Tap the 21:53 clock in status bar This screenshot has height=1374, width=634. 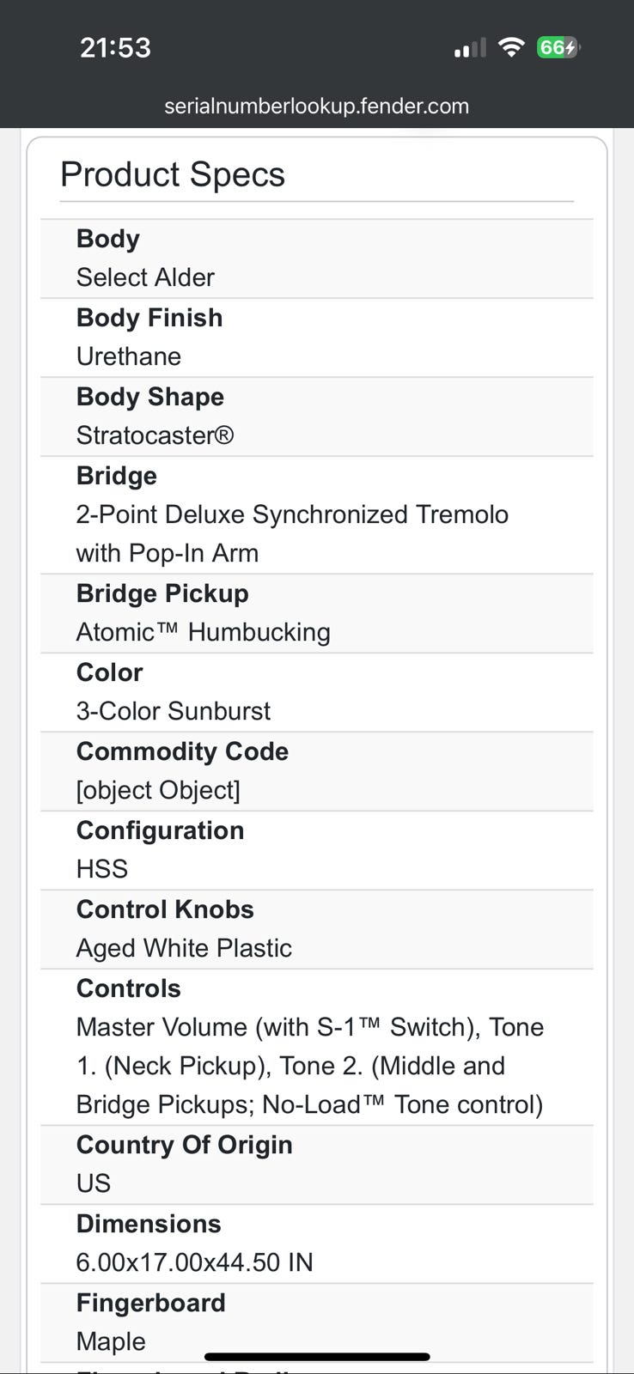pos(115,47)
